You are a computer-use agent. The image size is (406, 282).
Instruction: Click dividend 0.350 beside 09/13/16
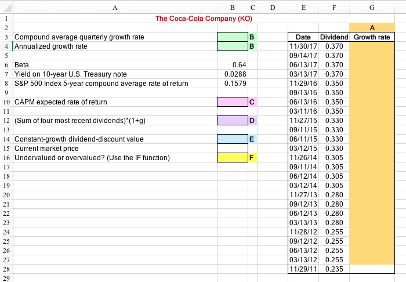pos(334,93)
